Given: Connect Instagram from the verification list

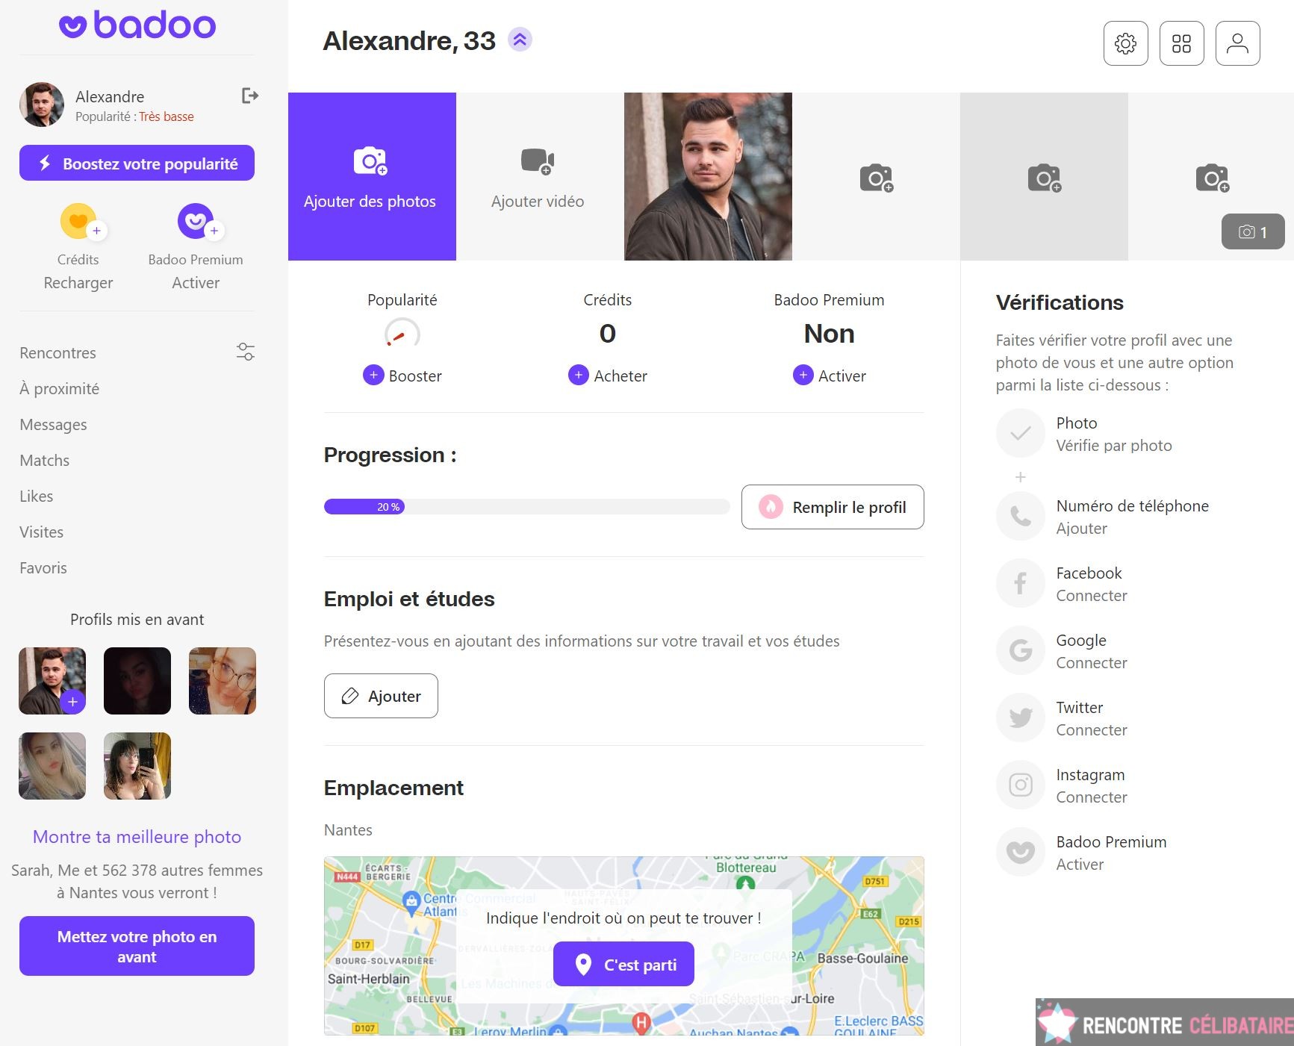Looking at the screenshot, I should (1020, 785).
